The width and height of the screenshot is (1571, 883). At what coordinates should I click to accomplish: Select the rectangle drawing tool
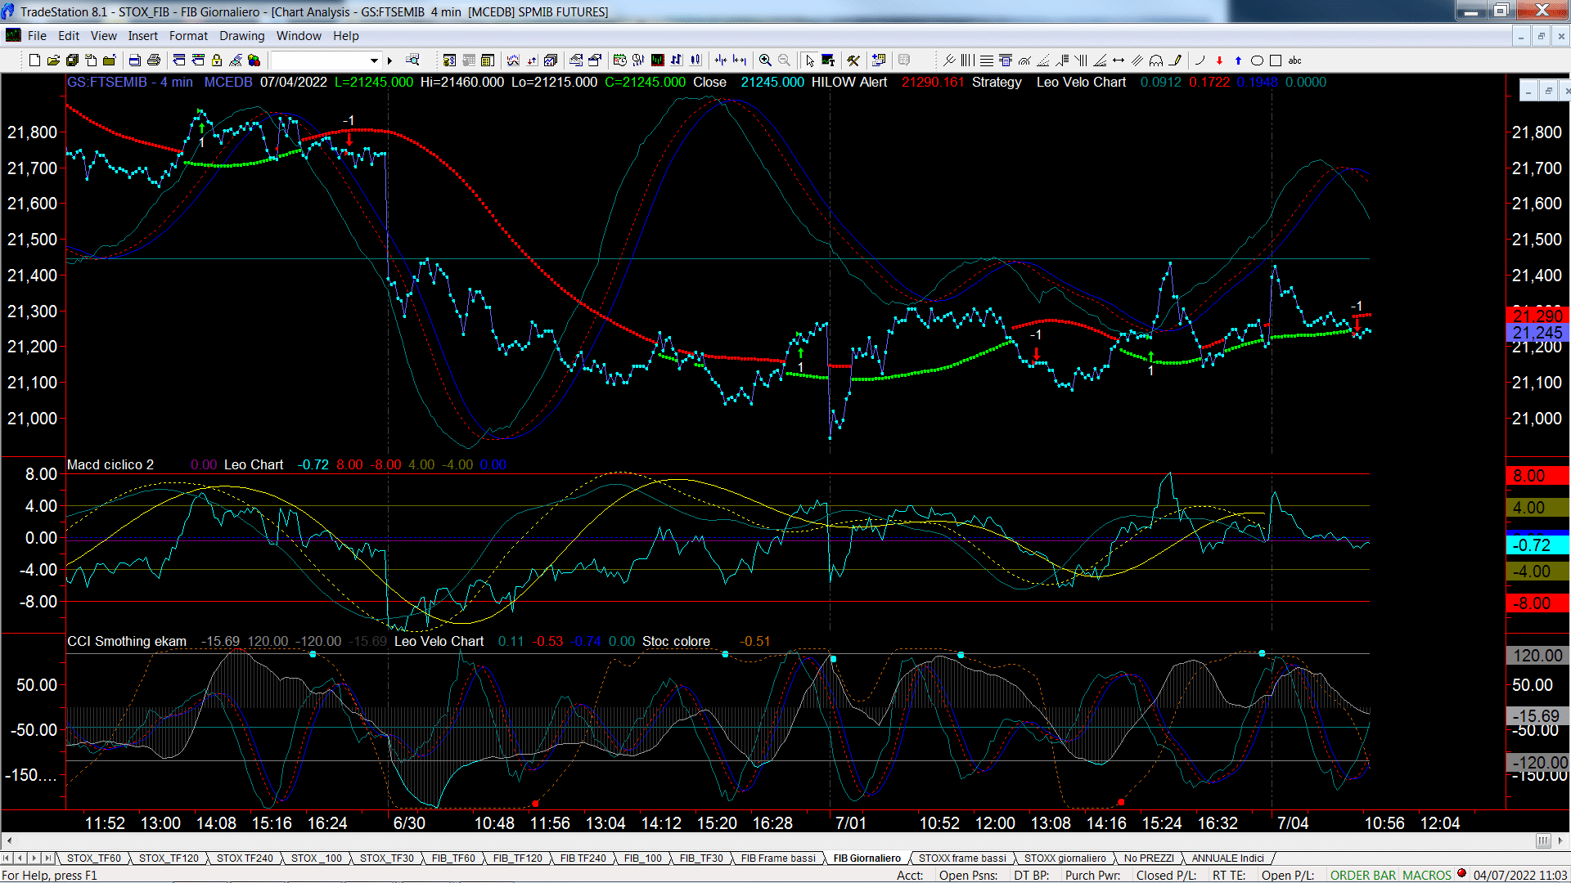pyautogui.click(x=1276, y=60)
